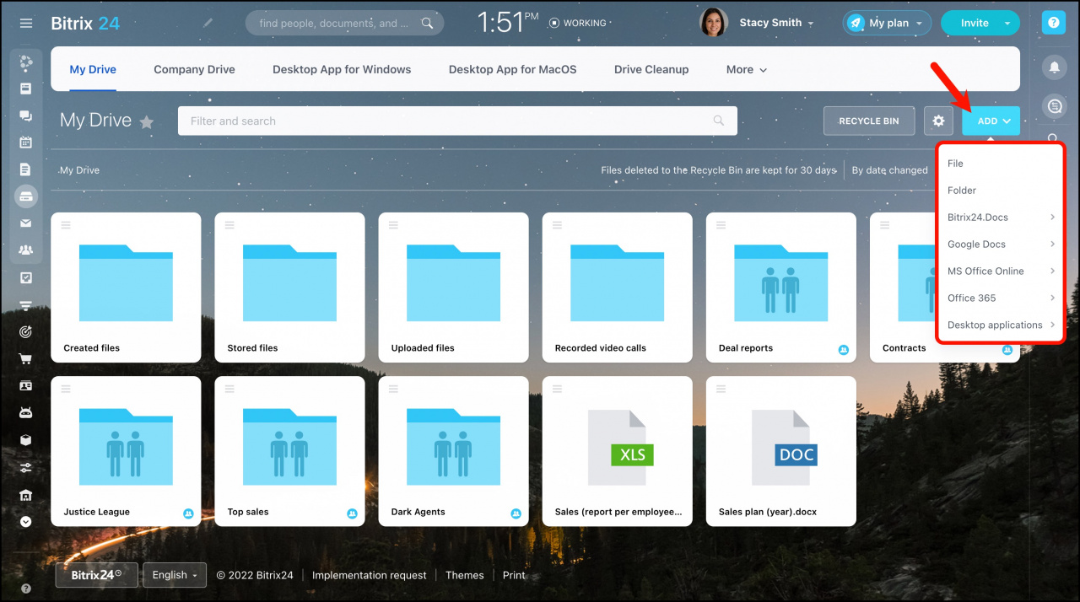Screen dimensions: 1080x602
Task: Expand the Desktop applications submenu
Action: point(1001,325)
